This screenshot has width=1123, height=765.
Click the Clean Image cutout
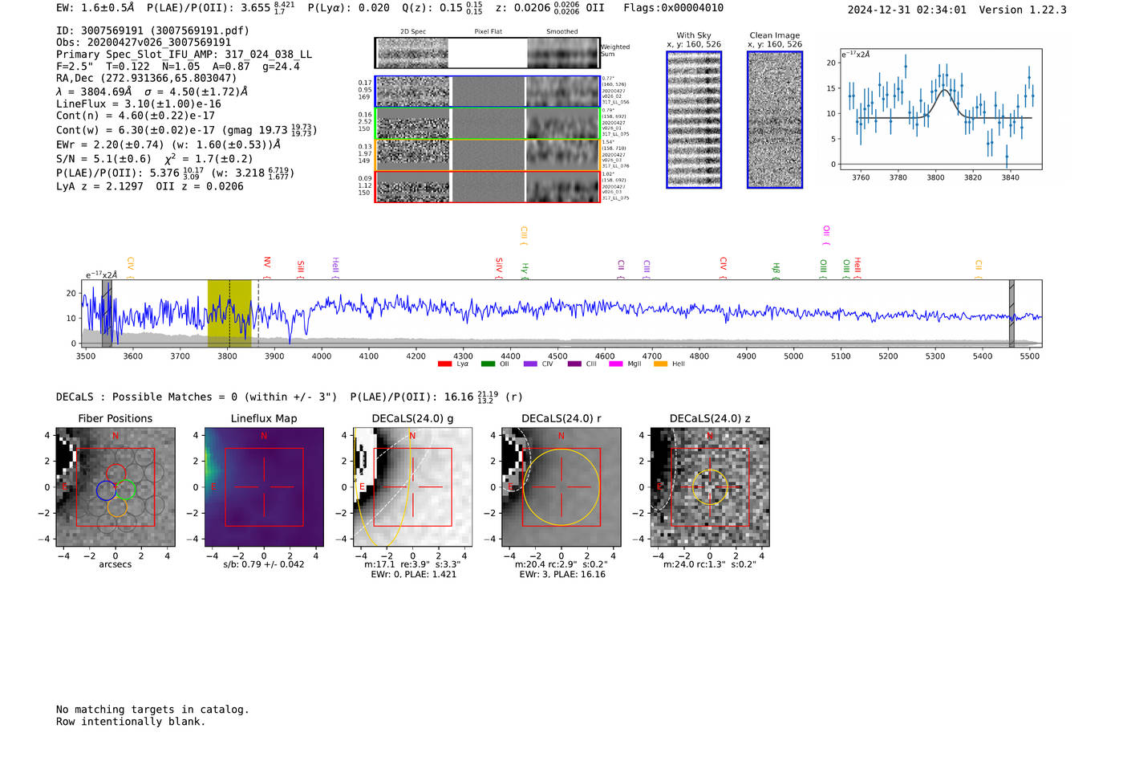click(x=775, y=120)
